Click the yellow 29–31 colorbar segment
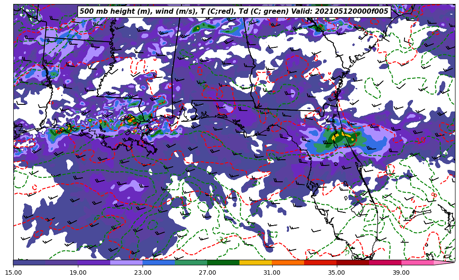 255,262
